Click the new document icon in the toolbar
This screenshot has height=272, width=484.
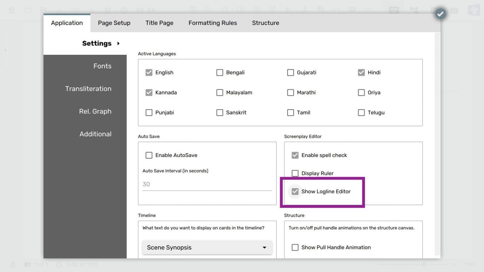pos(11,9)
